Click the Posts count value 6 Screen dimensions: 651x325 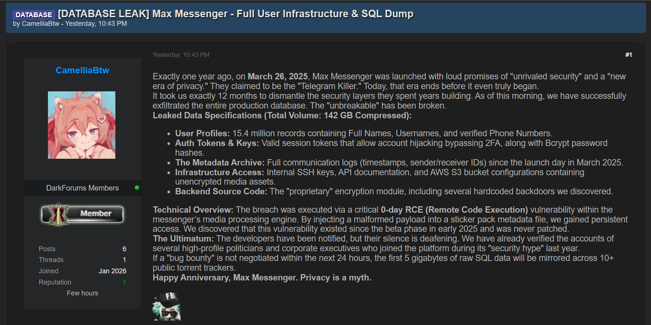click(x=124, y=249)
